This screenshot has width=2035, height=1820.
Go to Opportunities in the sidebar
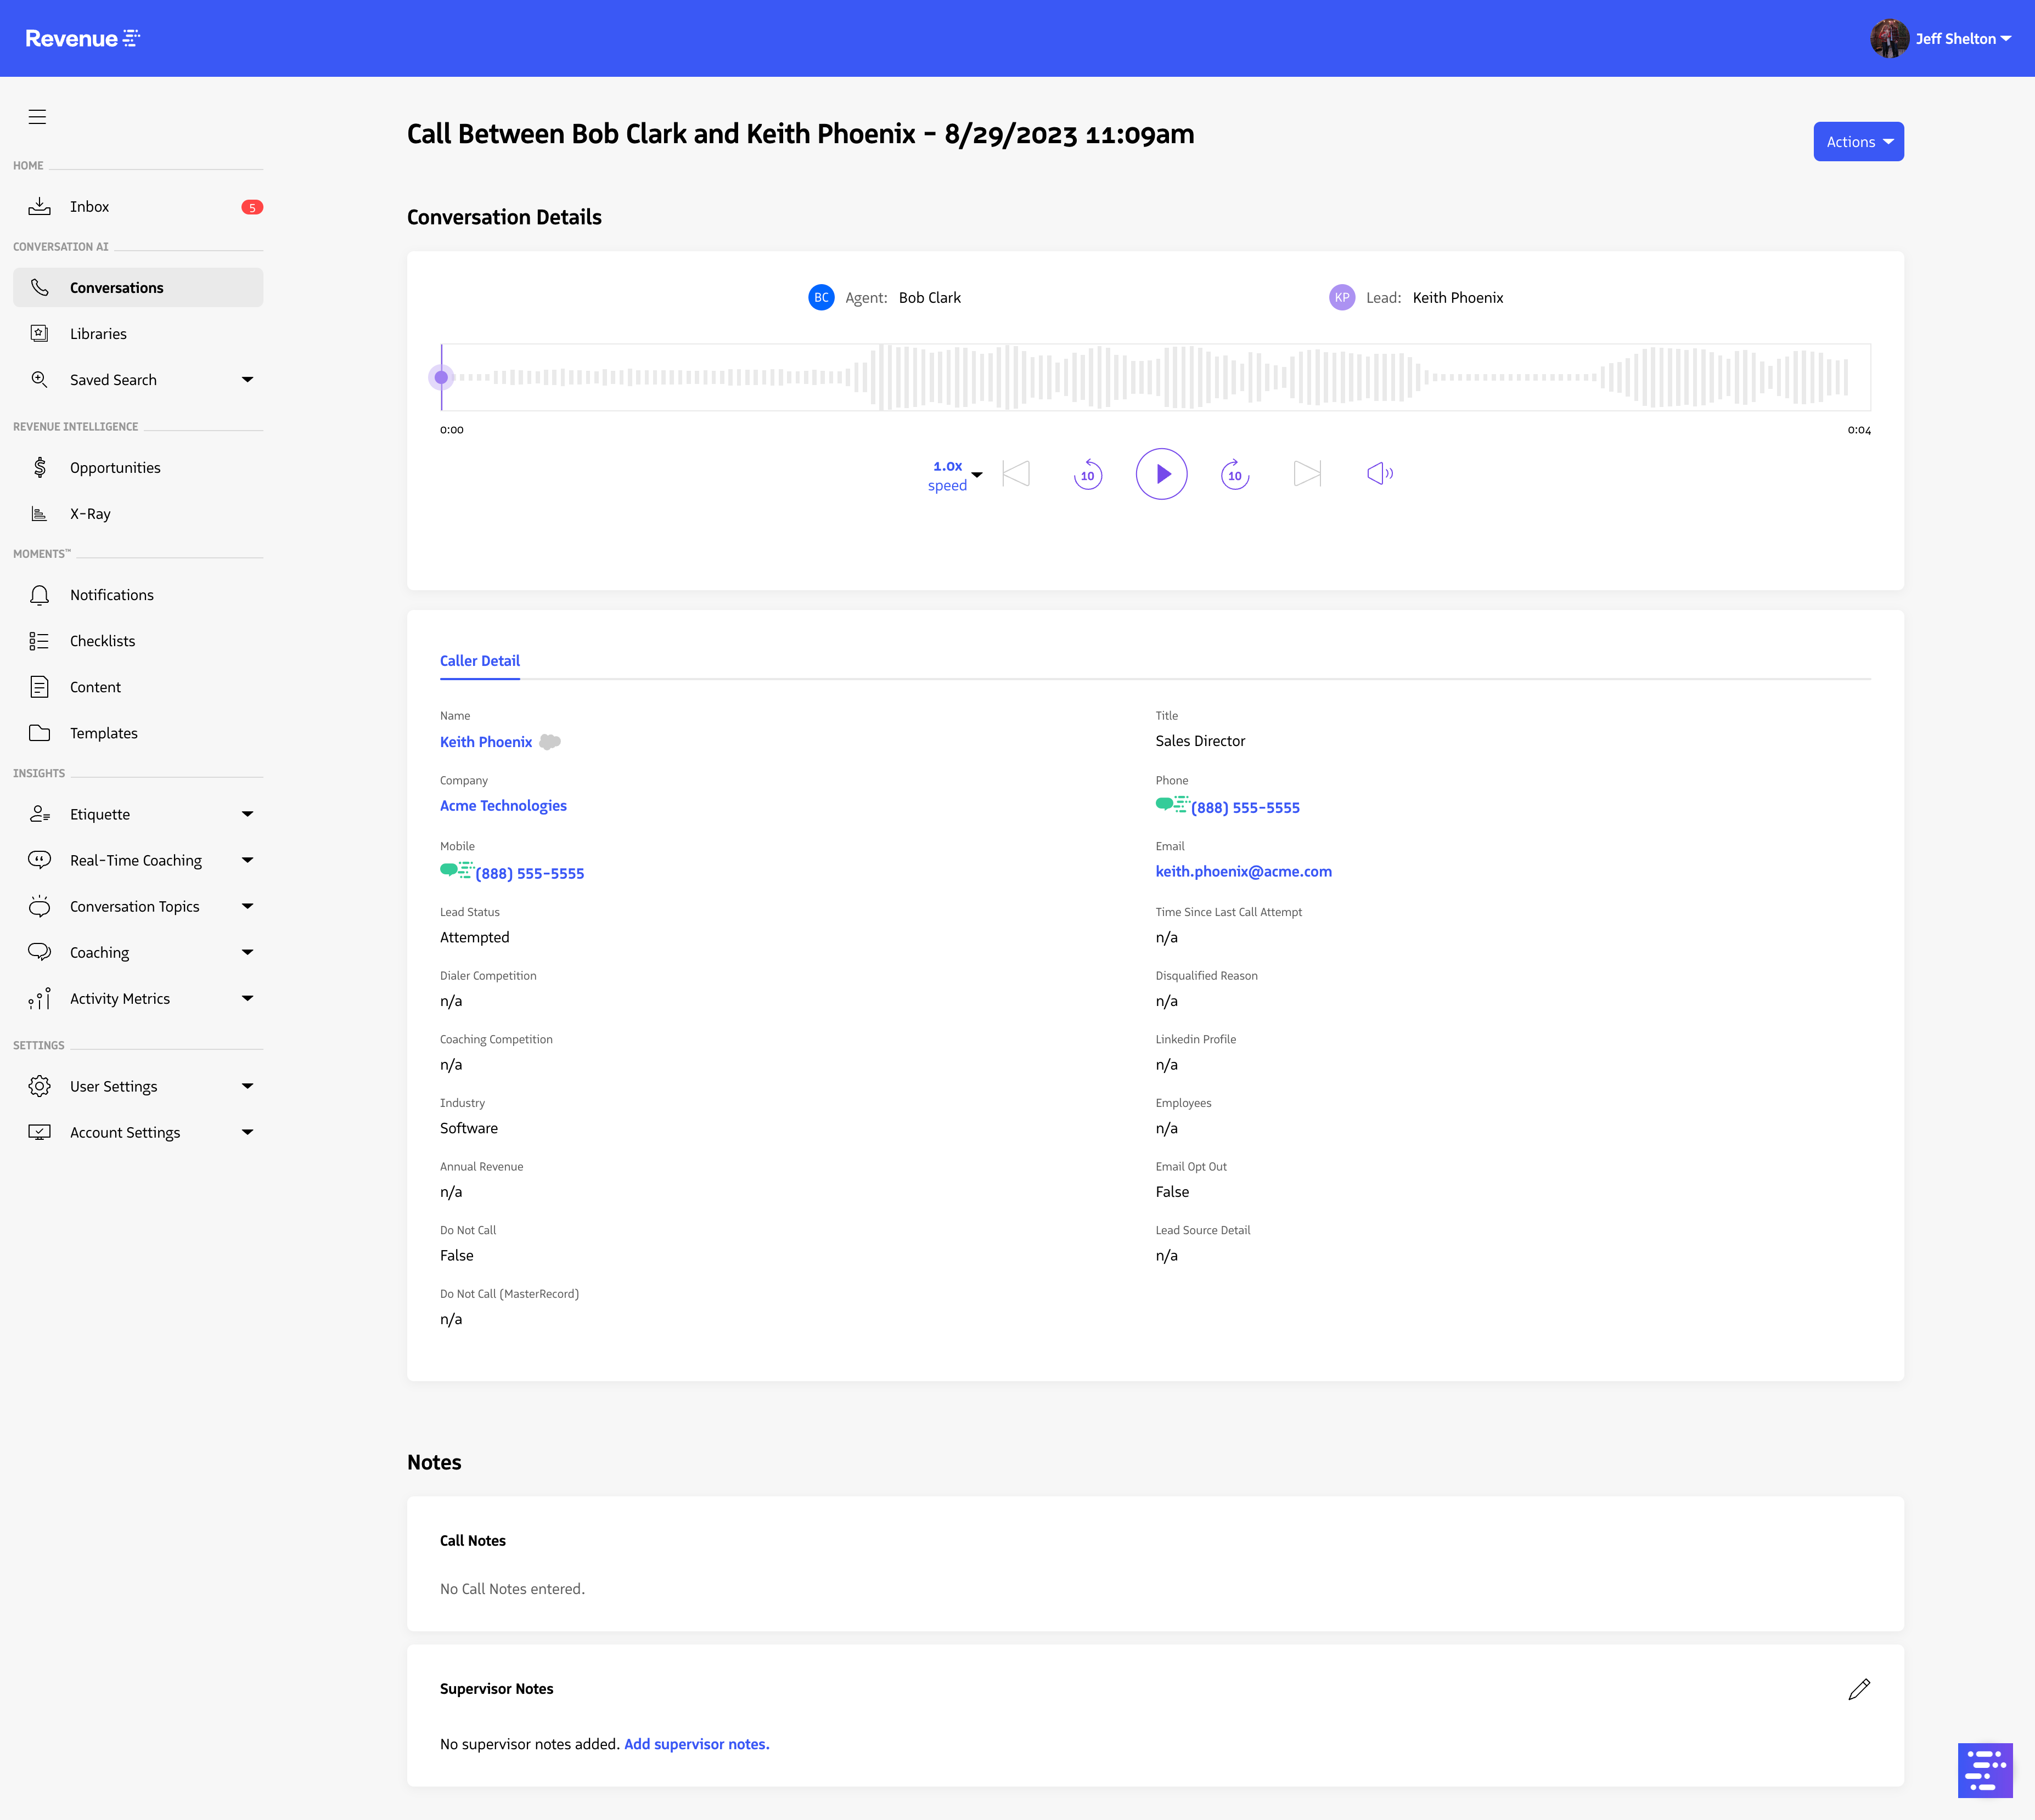[115, 468]
